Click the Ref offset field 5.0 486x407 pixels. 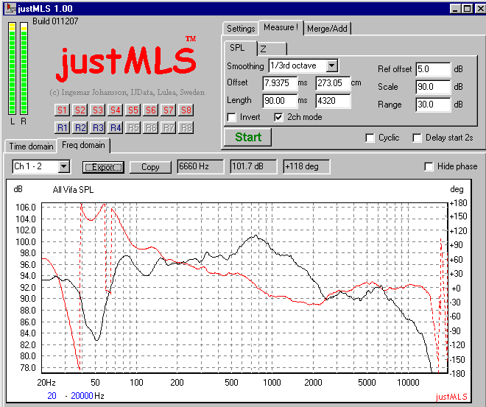coord(433,69)
